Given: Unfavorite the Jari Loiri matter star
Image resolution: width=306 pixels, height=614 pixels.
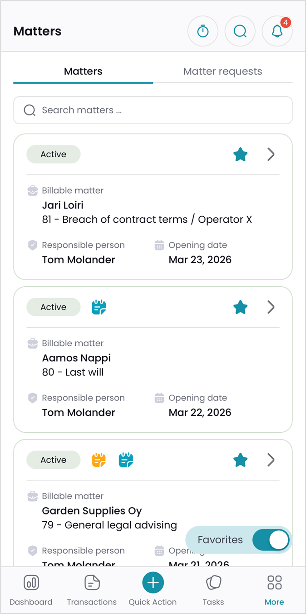Looking at the screenshot, I should click(x=240, y=155).
